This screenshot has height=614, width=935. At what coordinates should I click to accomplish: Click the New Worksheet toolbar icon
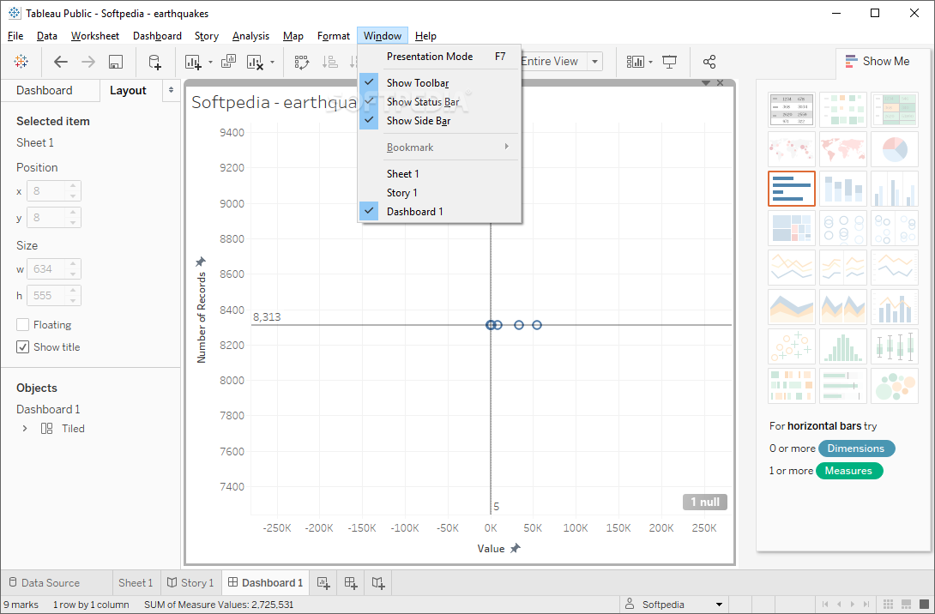tap(193, 62)
